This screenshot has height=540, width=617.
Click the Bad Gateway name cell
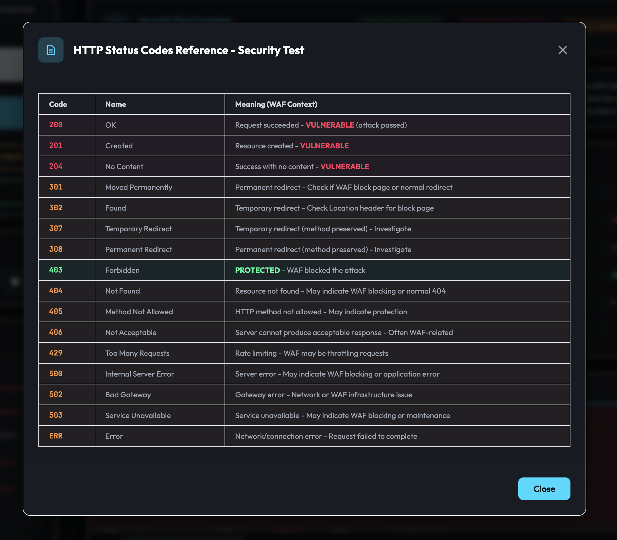tap(128, 395)
